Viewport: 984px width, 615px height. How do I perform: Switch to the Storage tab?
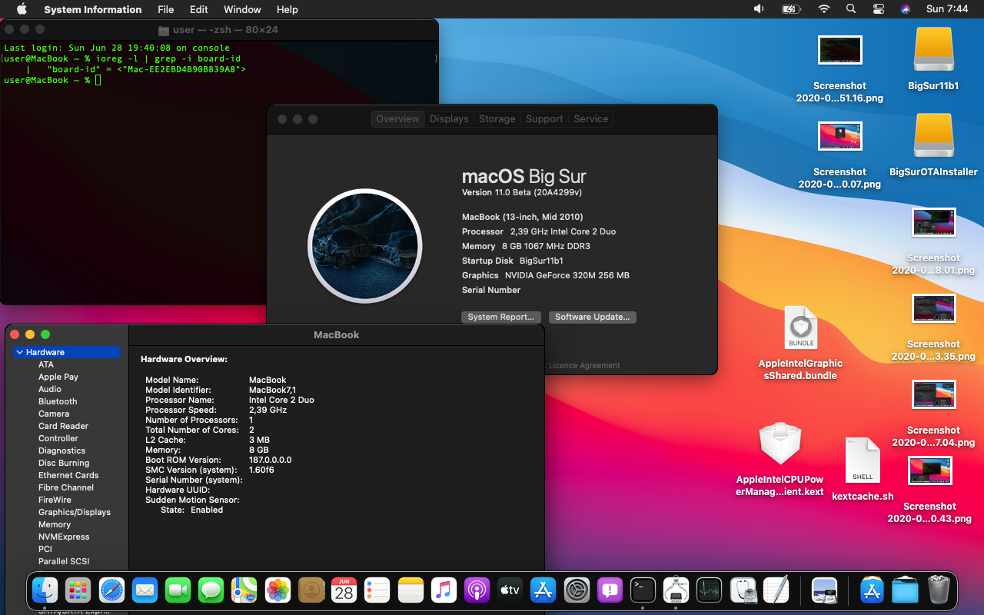(x=497, y=119)
